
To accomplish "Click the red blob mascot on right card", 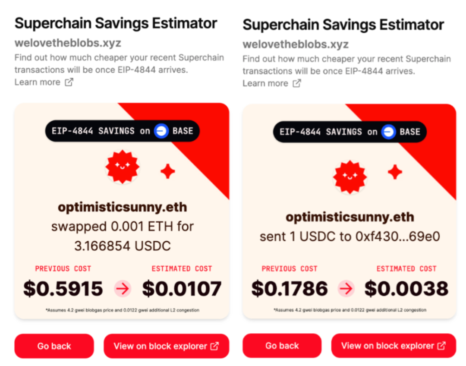I will coord(350,177).
